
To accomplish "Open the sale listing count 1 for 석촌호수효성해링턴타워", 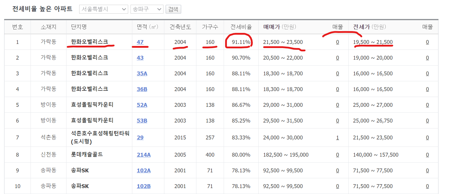I will [338, 138].
